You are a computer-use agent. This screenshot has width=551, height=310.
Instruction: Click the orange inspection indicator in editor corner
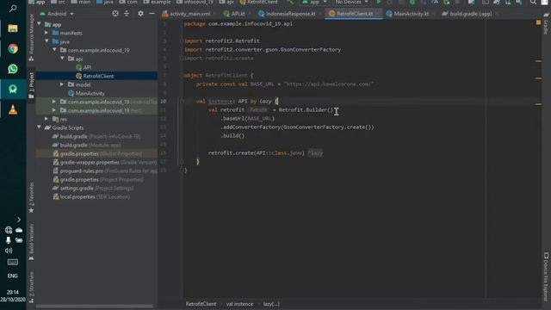[538, 22]
